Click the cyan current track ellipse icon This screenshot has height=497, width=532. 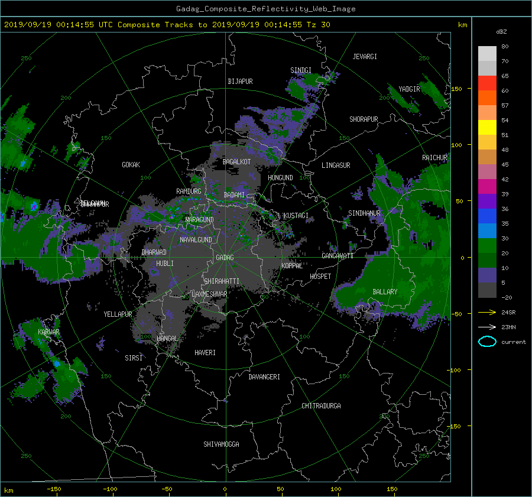487,342
